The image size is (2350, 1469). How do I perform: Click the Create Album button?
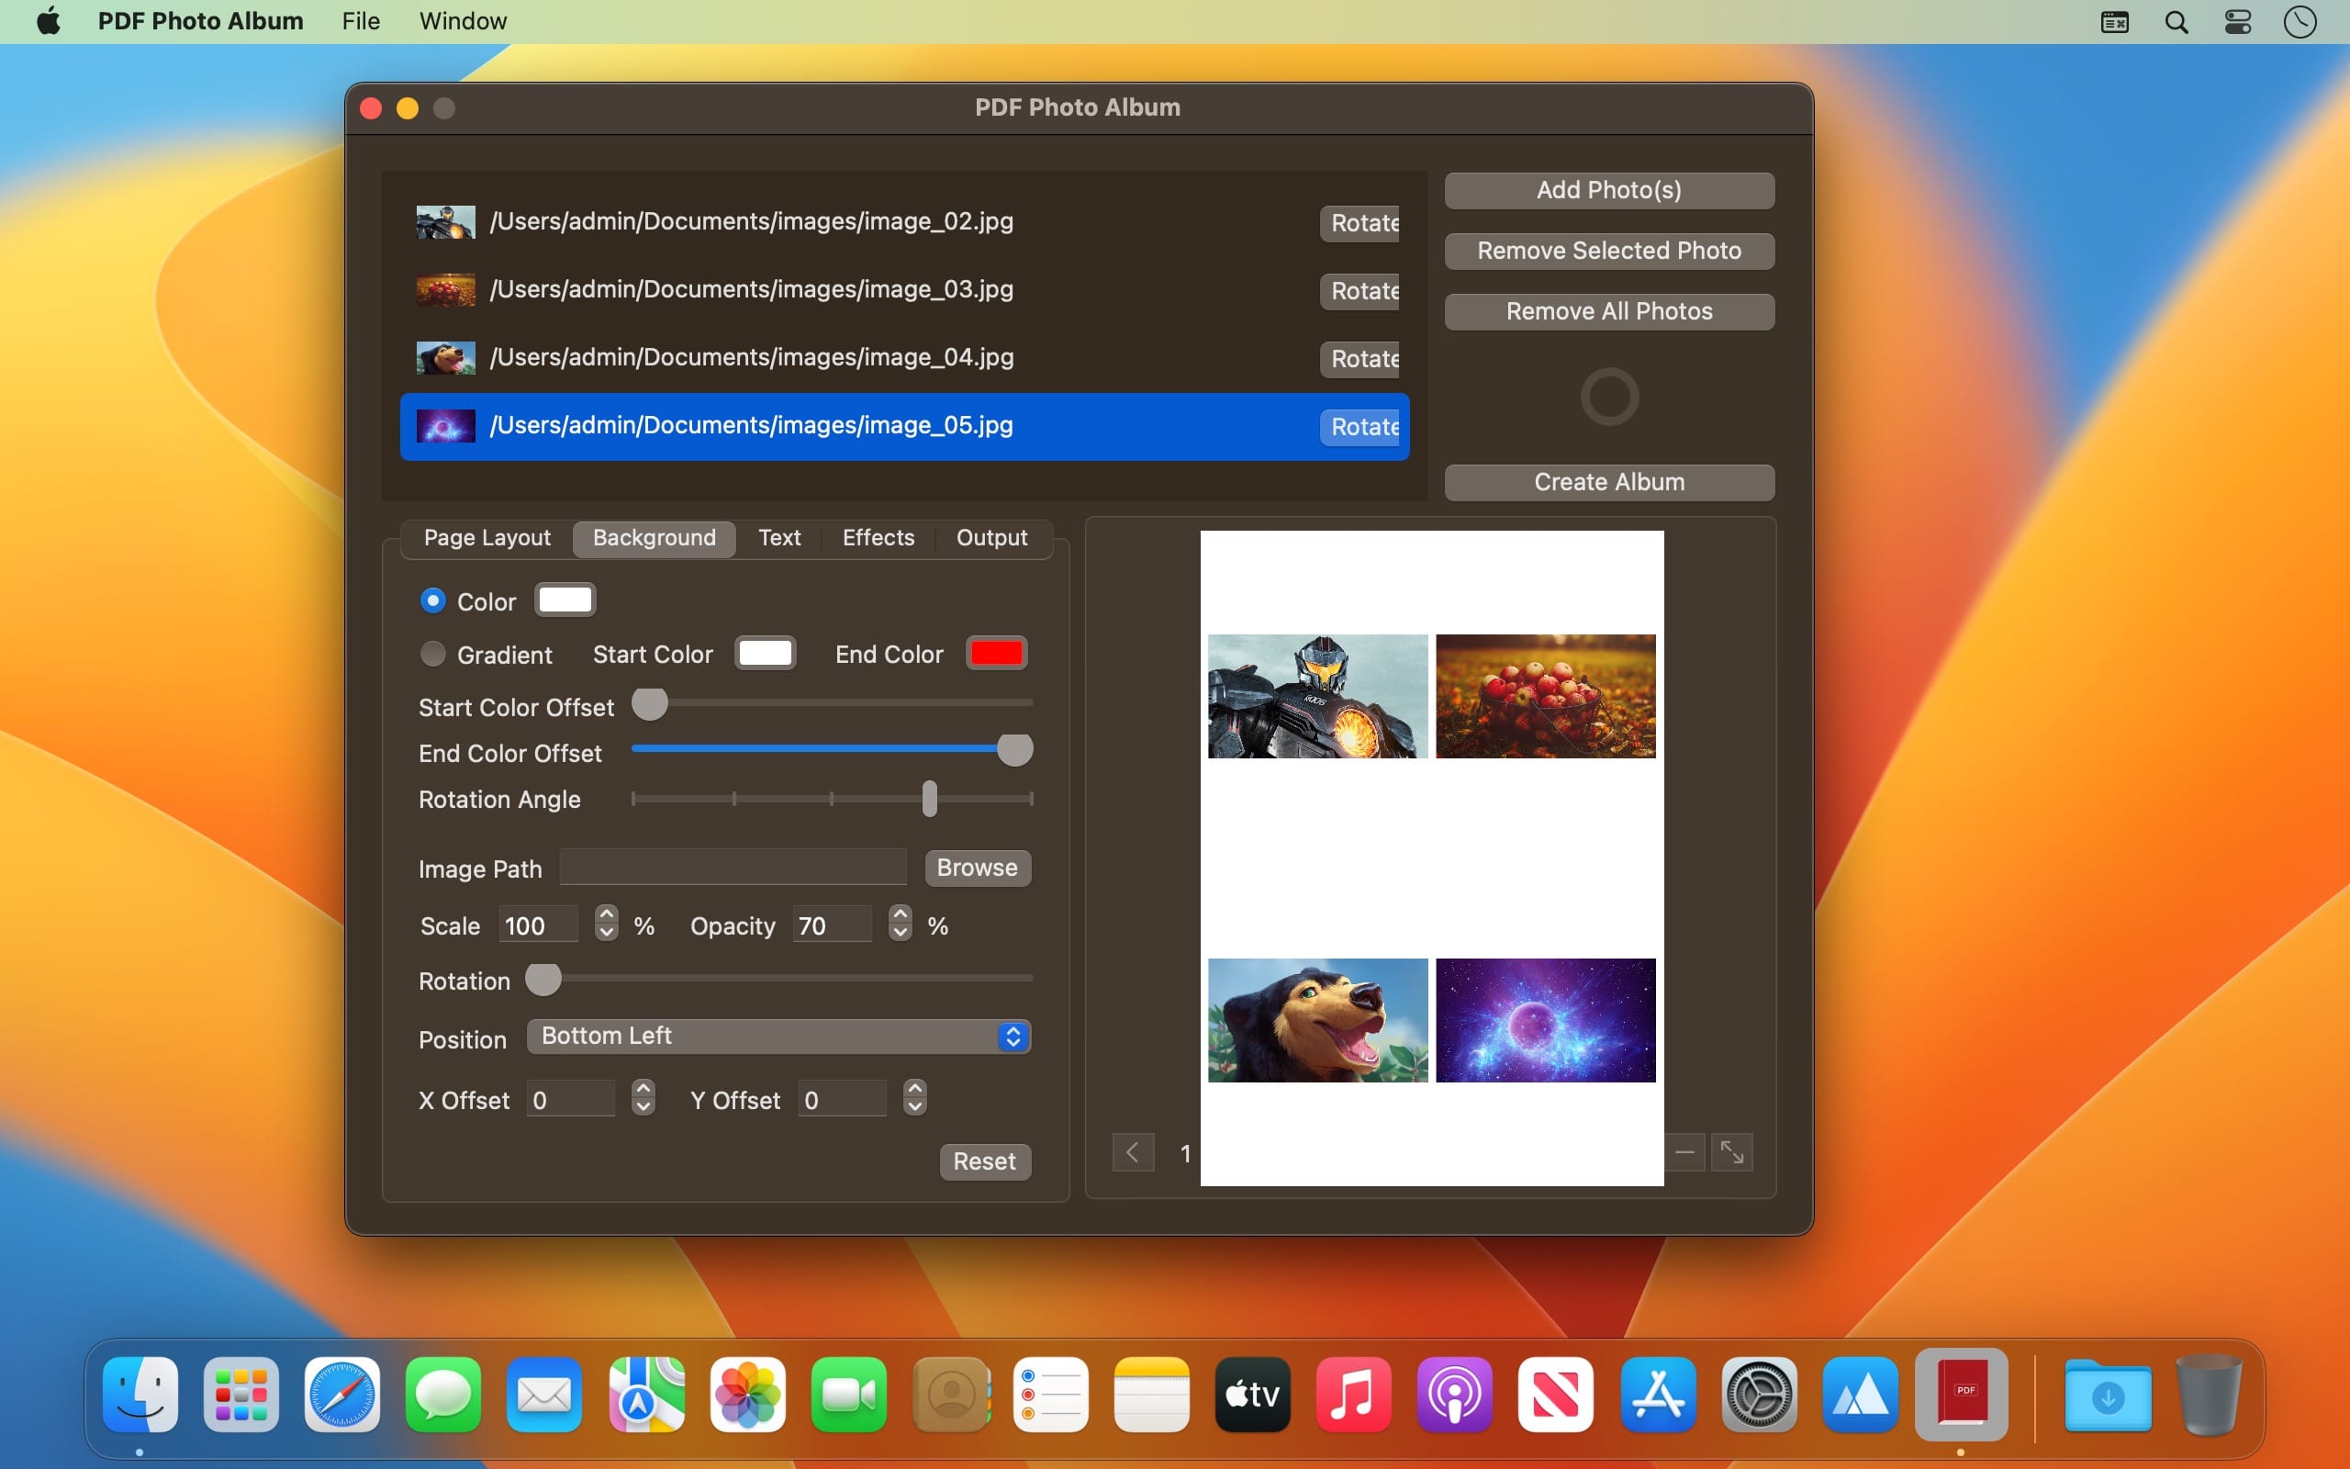point(1608,482)
